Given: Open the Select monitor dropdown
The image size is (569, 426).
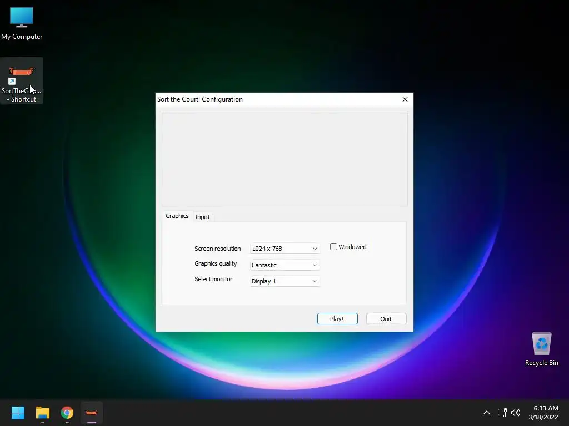Looking at the screenshot, I should [x=285, y=281].
